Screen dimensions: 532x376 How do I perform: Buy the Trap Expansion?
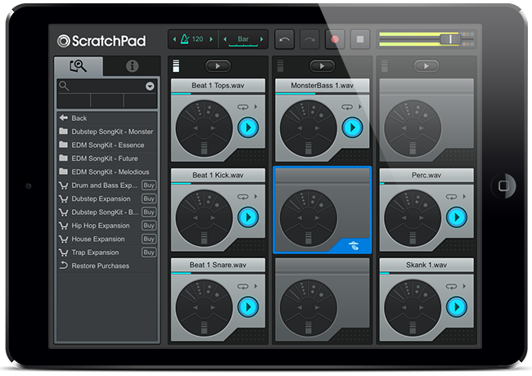pos(149,253)
